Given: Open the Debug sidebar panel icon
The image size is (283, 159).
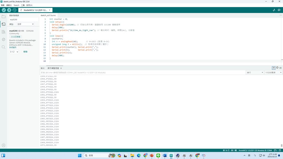Looking at the screenshot, I should pyautogui.click(x=4, y=40).
